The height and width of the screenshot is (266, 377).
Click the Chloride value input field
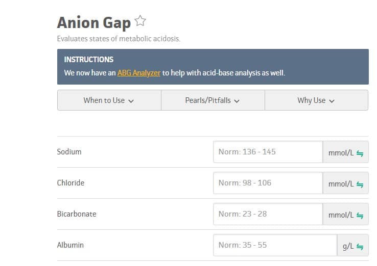(x=268, y=183)
